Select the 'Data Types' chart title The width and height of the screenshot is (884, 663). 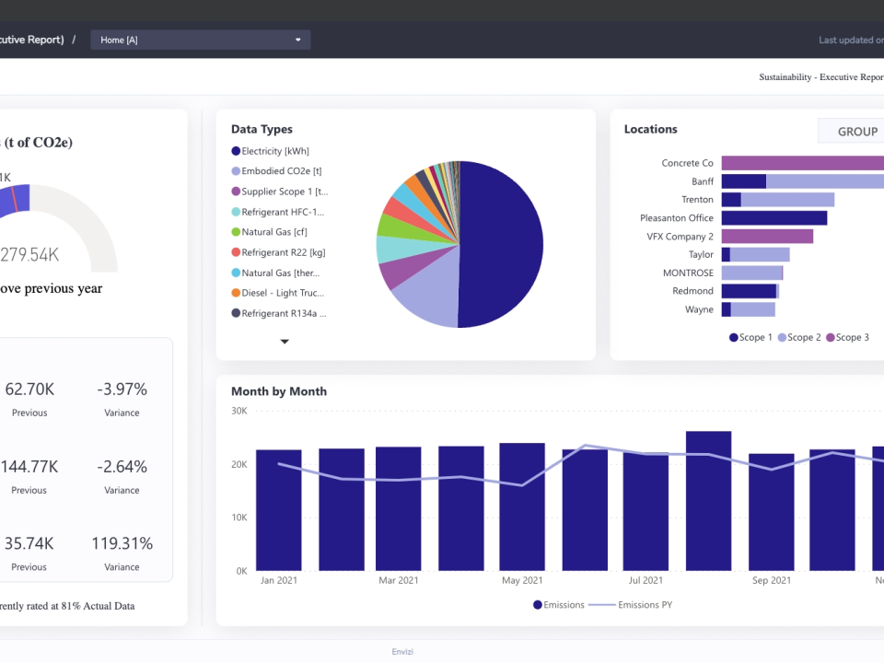pos(262,129)
